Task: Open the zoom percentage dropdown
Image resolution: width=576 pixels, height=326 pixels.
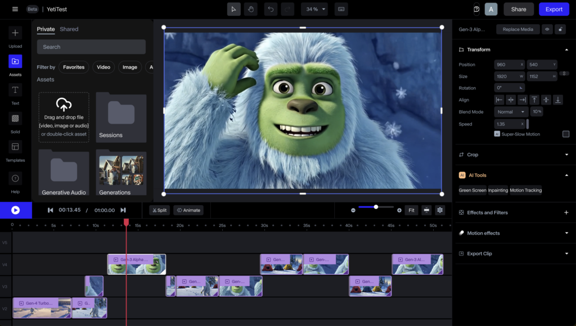Action: [316, 9]
